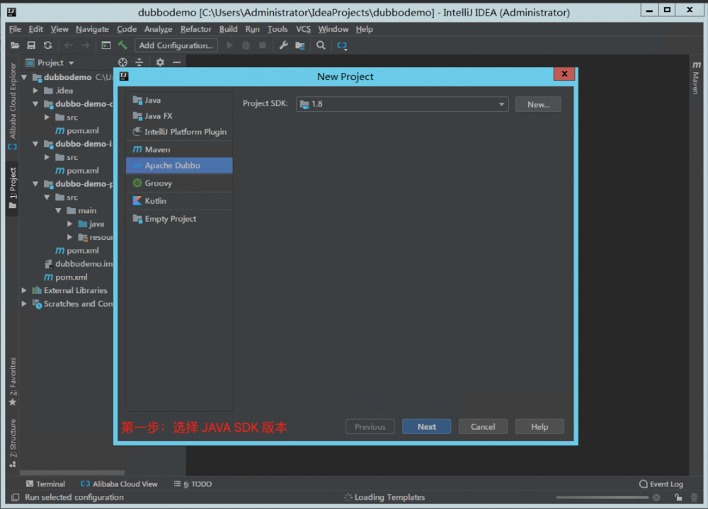This screenshot has height=509, width=708.
Task: Open the 2: Favorites side tab
Action: pyautogui.click(x=12, y=382)
